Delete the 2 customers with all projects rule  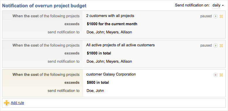click(x=221, y=16)
